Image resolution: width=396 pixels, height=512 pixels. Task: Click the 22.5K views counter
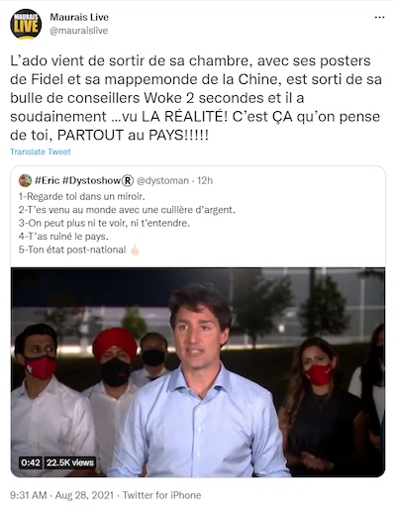[x=70, y=462]
